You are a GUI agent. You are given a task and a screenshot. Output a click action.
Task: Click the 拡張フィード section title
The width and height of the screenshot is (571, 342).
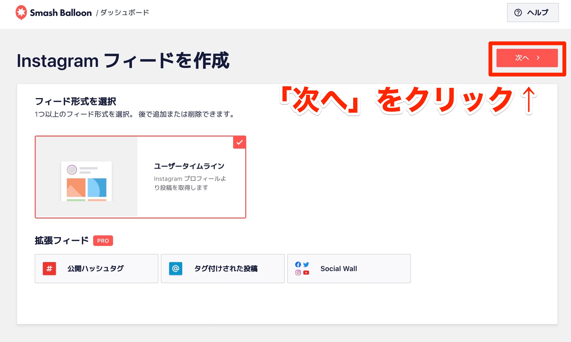click(62, 241)
